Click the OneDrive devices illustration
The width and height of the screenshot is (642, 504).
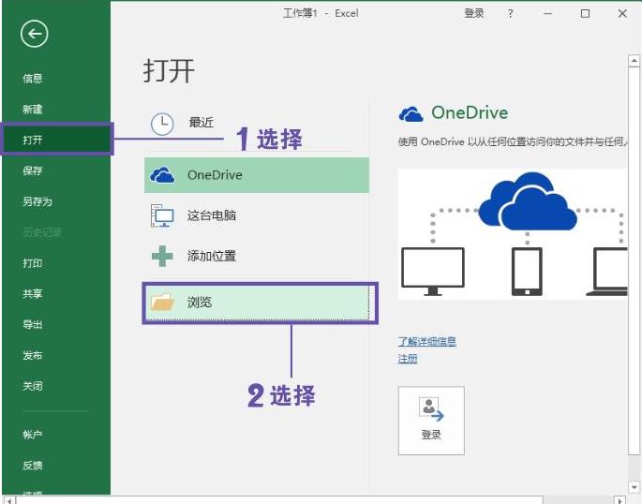pyautogui.click(x=513, y=234)
